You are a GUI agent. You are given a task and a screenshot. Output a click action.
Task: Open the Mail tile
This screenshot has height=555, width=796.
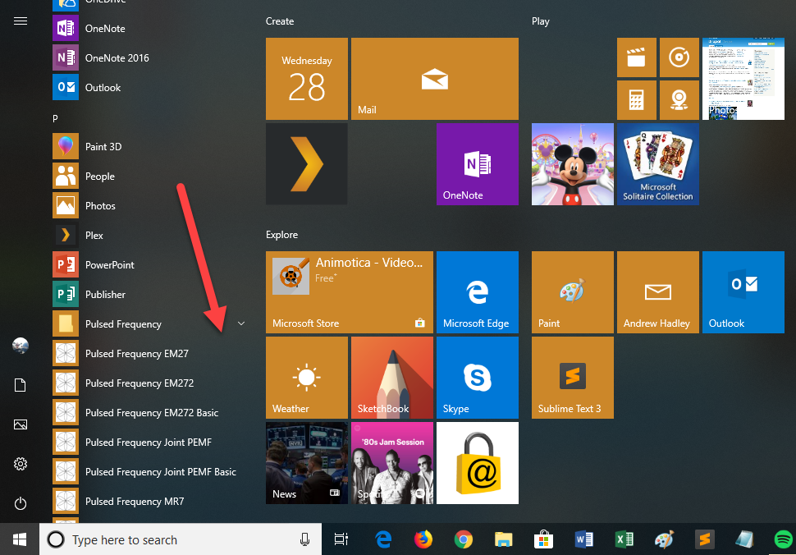pos(435,79)
